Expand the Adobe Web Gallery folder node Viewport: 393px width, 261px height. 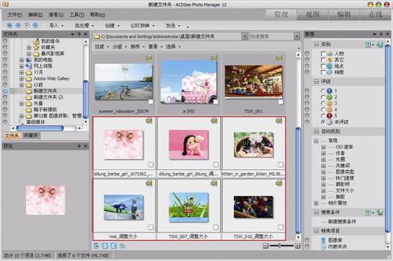[22, 78]
